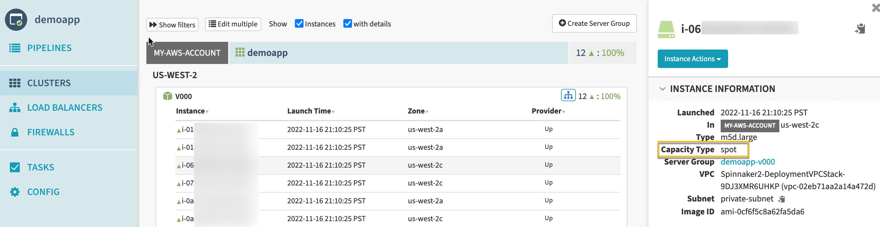Open the Pipelines section
This screenshot has height=227, width=880.
tap(49, 48)
